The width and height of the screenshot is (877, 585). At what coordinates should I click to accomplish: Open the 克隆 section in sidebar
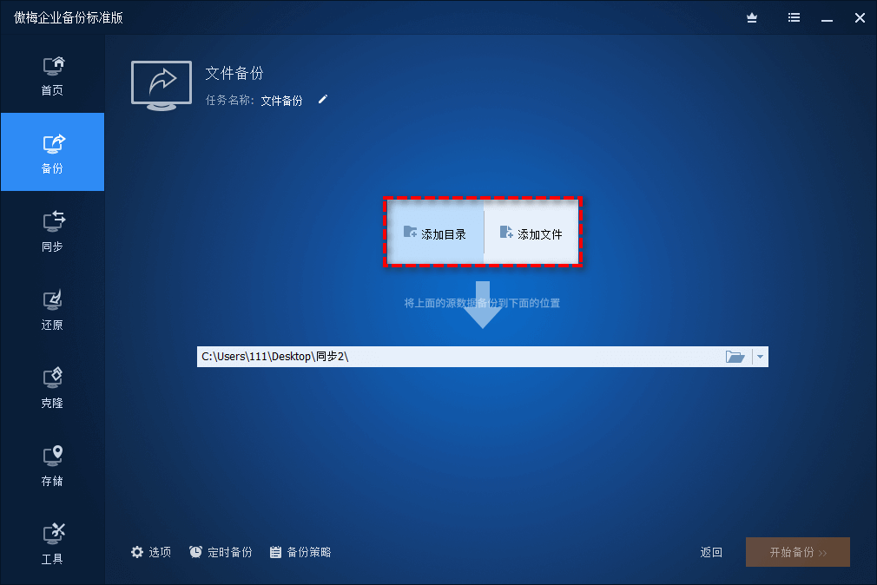(x=52, y=387)
